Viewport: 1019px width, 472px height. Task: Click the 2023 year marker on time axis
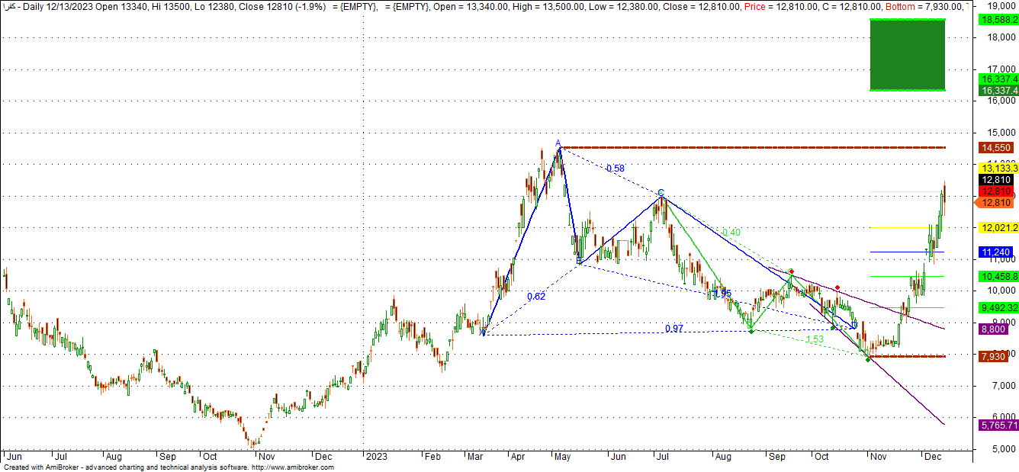click(376, 456)
